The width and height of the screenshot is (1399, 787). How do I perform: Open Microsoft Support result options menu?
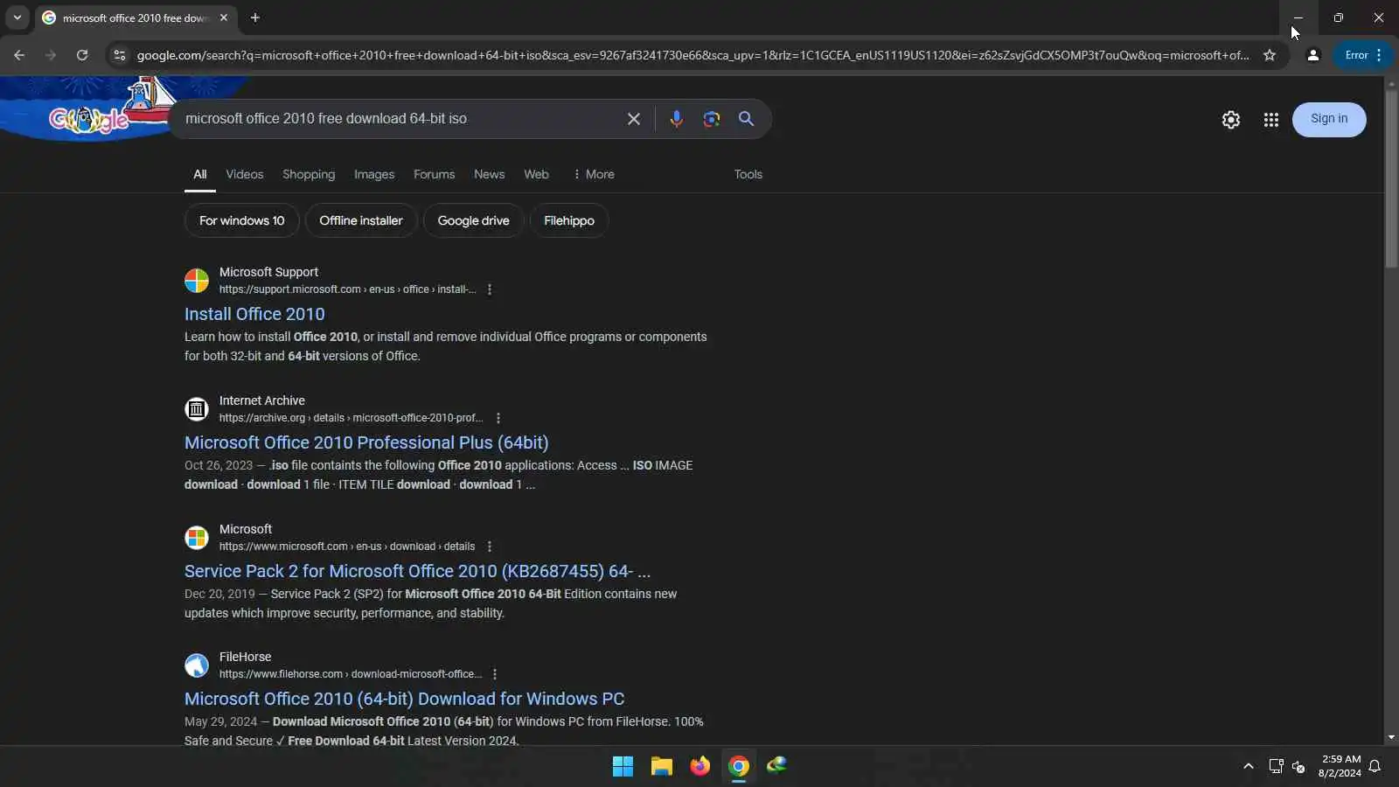pyautogui.click(x=490, y=289)
